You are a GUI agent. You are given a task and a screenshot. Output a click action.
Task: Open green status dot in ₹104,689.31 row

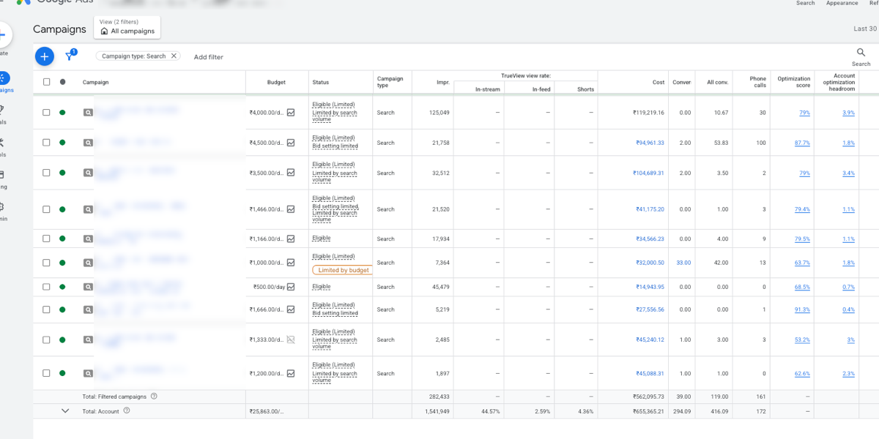click(x=62, y=173)
